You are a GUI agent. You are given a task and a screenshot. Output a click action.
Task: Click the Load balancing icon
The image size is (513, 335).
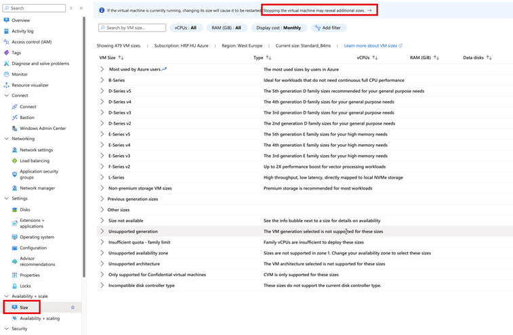[14, 161]
